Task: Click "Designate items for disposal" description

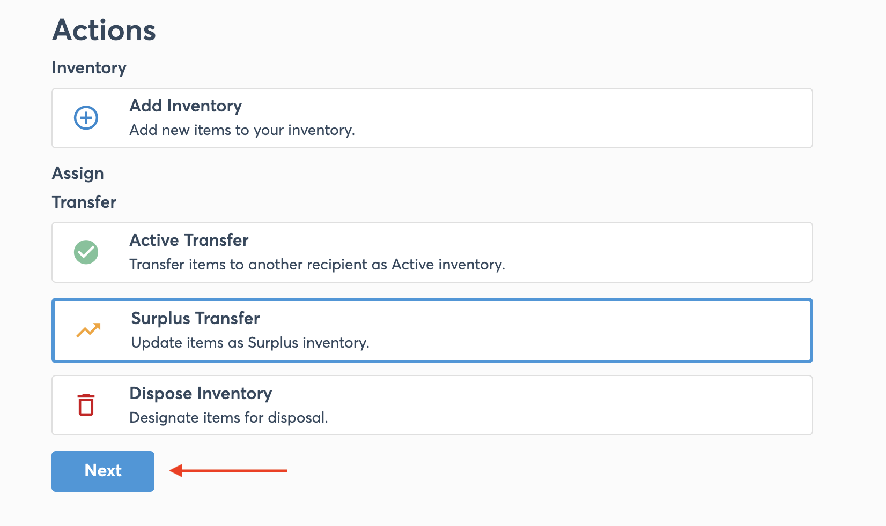Action: 228,418
